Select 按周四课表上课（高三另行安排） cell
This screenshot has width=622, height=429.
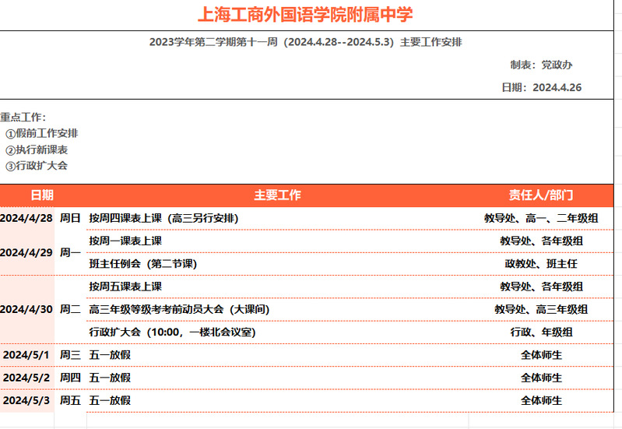coord(163,218)
